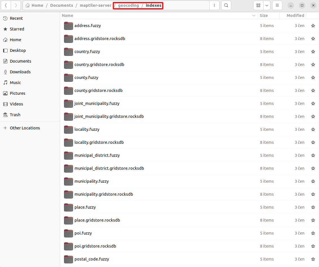The height and width of the screenshot is (267, 319).
Task: Sort by the Name column header
Action: (67, 16)
